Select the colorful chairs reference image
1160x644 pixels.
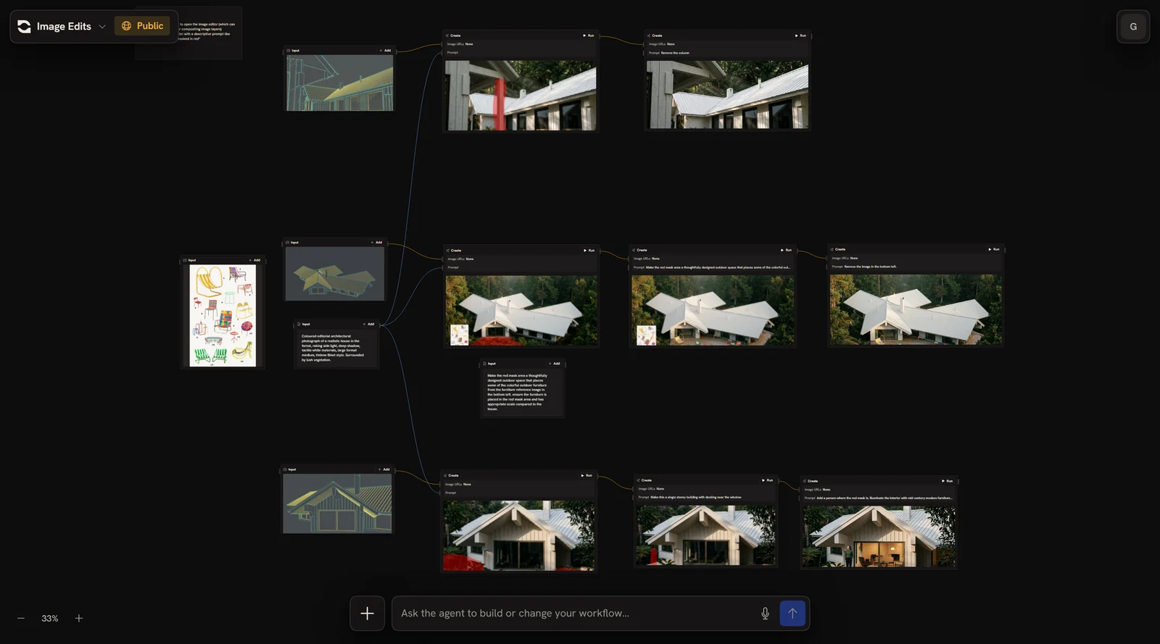tap(223, 315)
